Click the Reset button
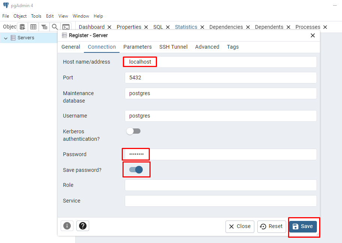The image size is (342, 243). coord(272,227)
